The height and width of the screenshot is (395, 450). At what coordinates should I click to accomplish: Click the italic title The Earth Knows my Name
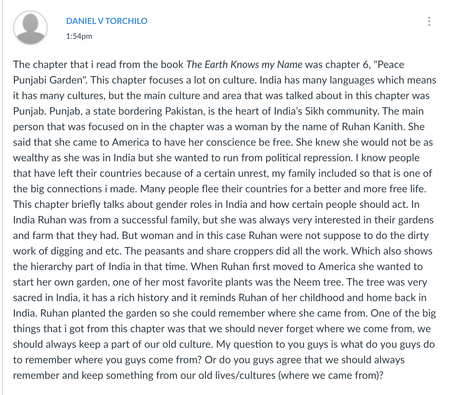point(244,64)
